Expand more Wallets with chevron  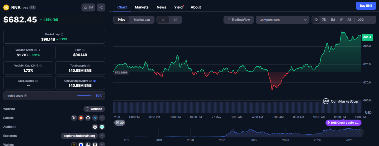click(x=102, y=144)
